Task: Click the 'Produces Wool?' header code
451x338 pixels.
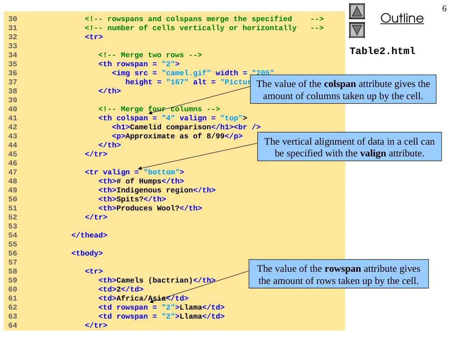Action: 150,208
